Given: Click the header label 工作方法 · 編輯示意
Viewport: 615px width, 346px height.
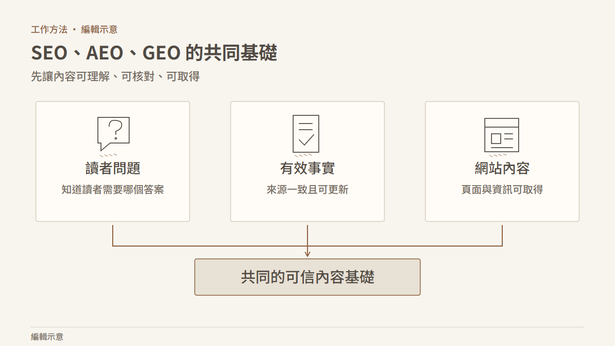Looking at the screenshot, I should point(74,30).
